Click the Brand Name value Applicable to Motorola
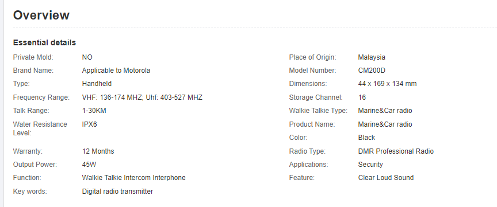497x207 pixels. [x=116, y=71]
